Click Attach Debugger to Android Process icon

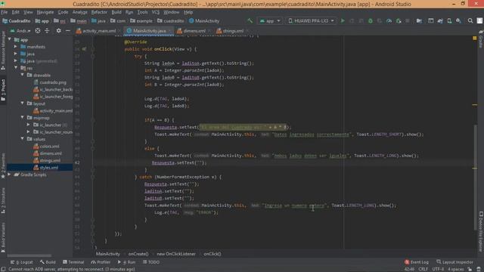point(399,21)
